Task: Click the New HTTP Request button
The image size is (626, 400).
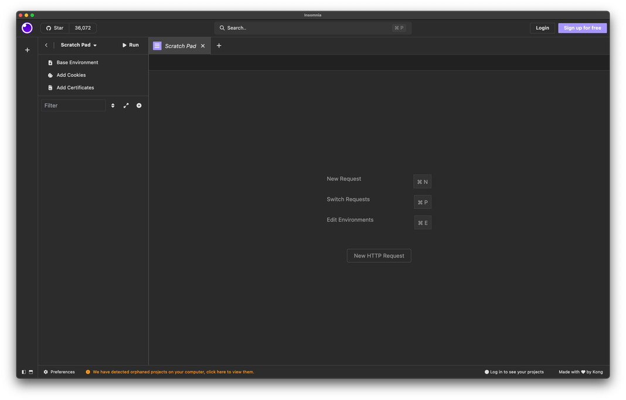Action: (379, 255)
